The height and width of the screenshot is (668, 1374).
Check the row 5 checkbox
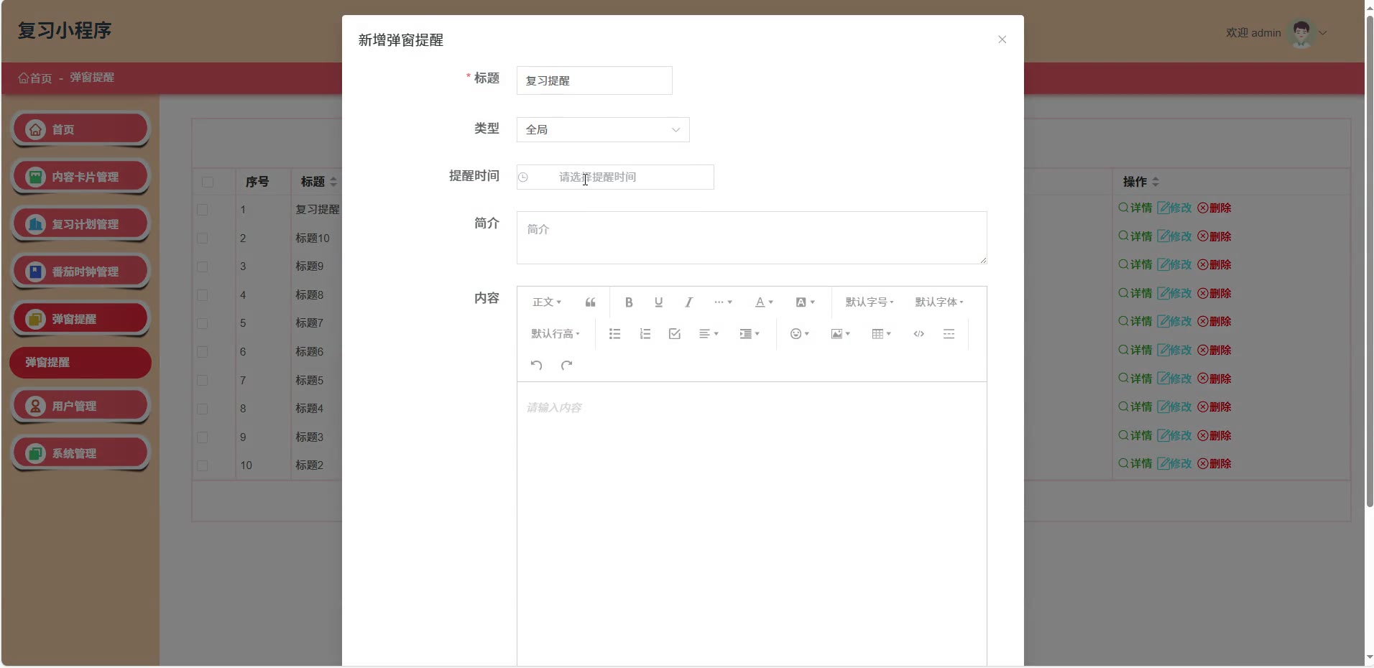point(203,323)
